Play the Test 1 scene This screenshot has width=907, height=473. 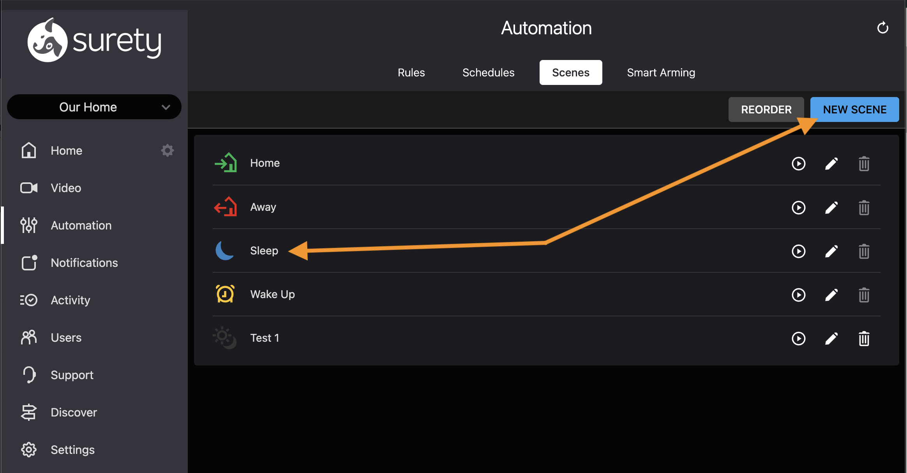click(x=798, y=339)
